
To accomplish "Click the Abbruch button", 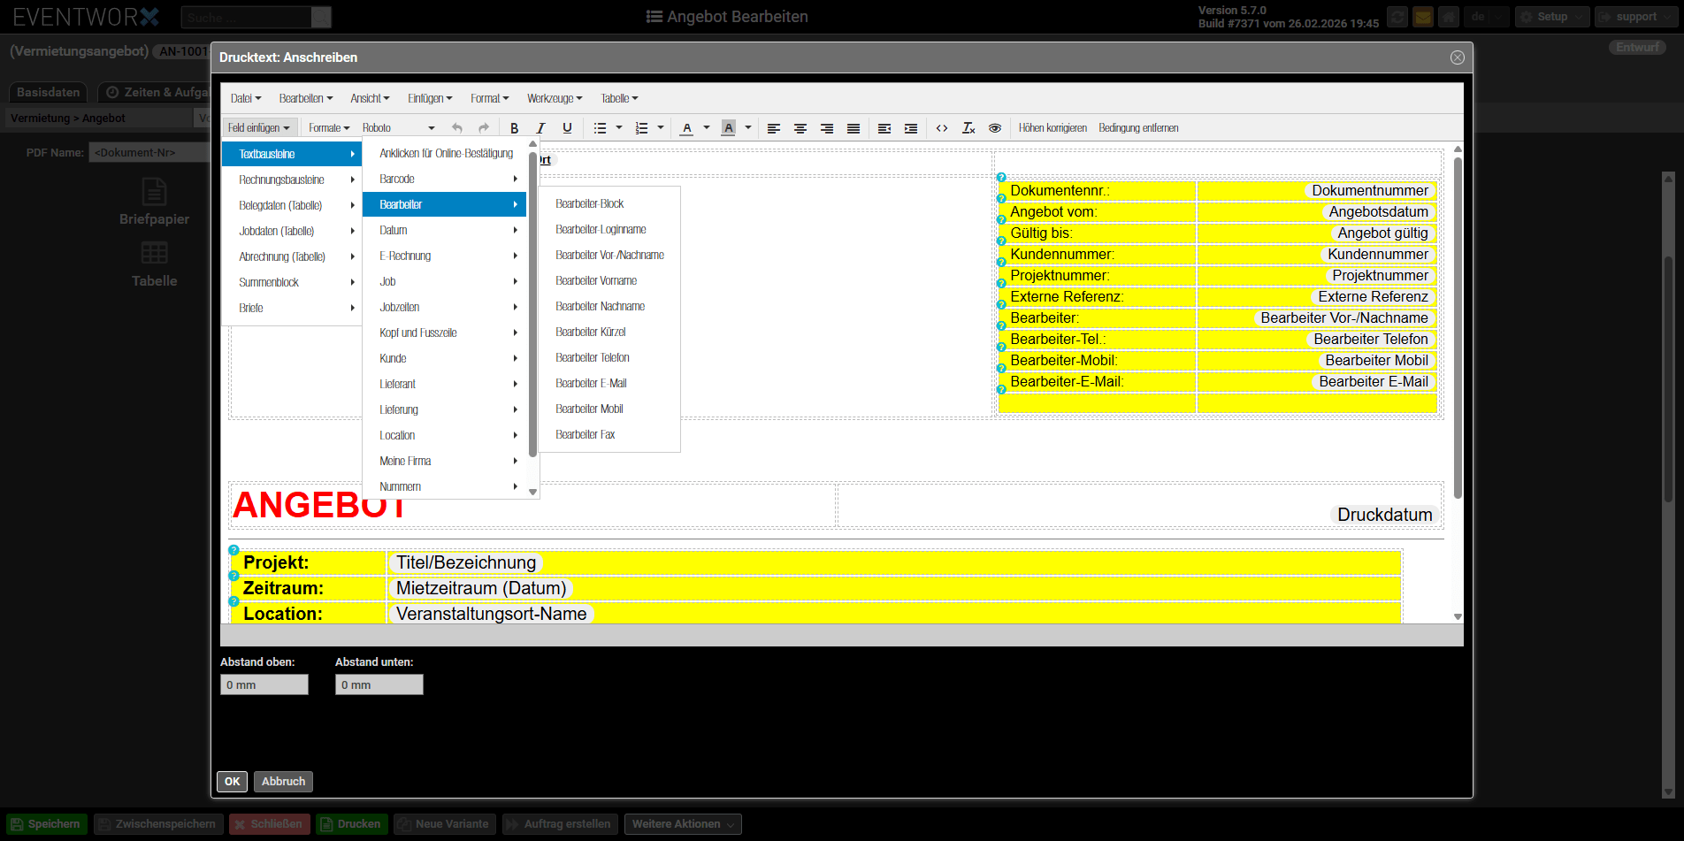I will pyautogui.click(x=283, y=782).
